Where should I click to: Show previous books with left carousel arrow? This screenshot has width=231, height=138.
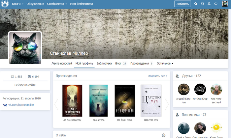click(x=56, y=104)
